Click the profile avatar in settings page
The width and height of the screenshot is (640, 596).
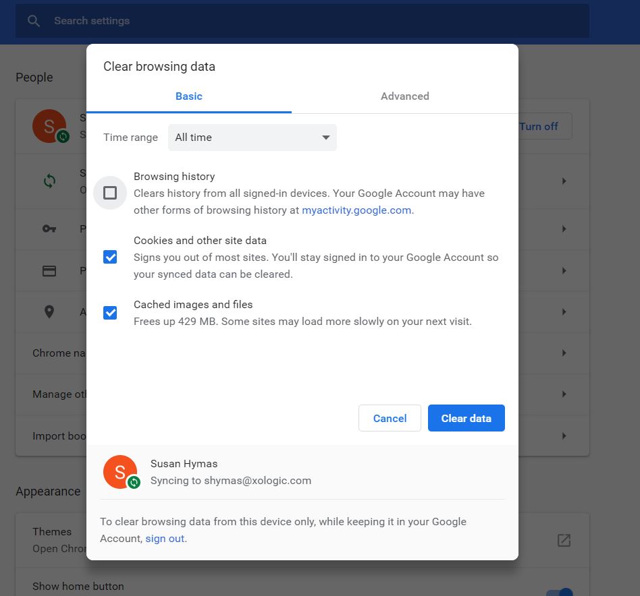point(49,126)
